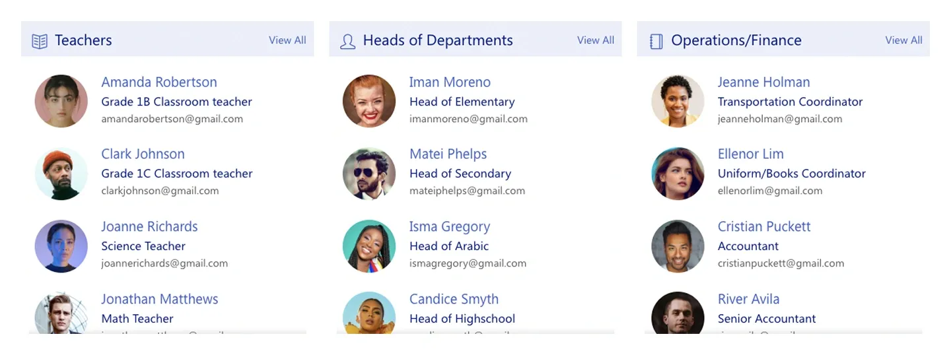
Task: Click email mateiphelps@gmail.com
Action: [467, 191]
